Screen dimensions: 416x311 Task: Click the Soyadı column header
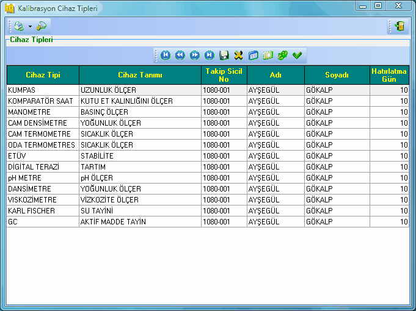pyautogui.click(x=337, y=75)
